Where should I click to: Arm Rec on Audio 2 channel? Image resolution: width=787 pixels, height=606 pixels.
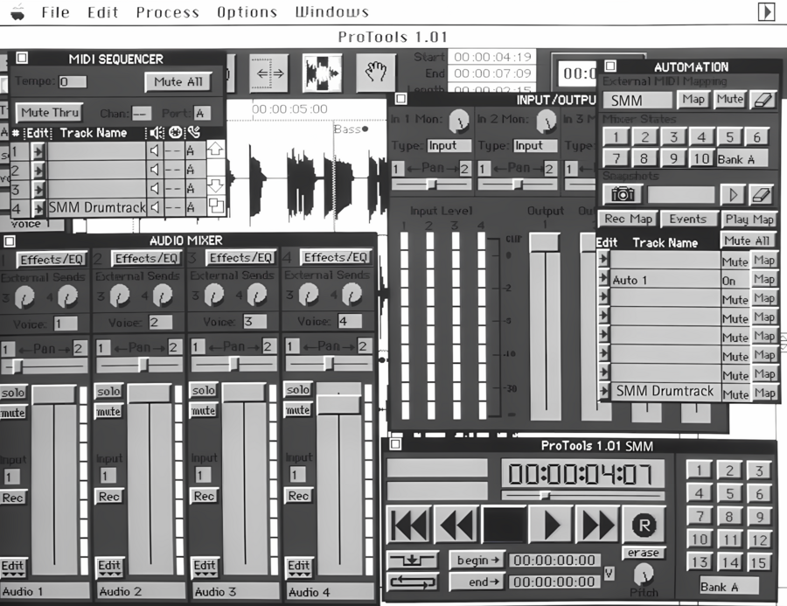click(x=109, y=497)
